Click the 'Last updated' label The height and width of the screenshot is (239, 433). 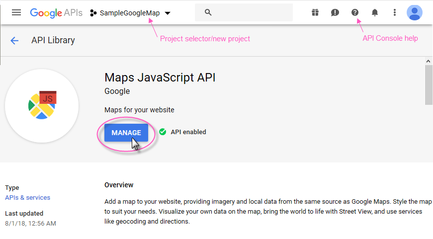point(24,213)
